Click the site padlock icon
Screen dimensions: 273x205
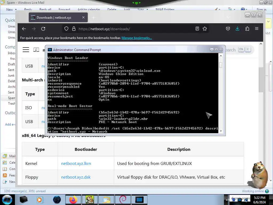click(x=74, y=29)
